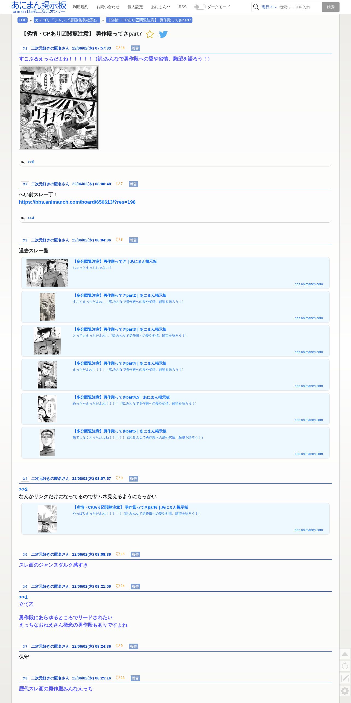Click the reload circular arrow button

[x=345, y=666]
